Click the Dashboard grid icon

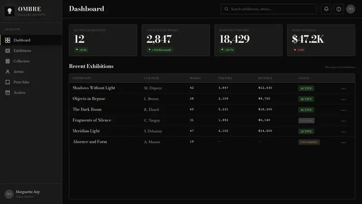point(8,40)
